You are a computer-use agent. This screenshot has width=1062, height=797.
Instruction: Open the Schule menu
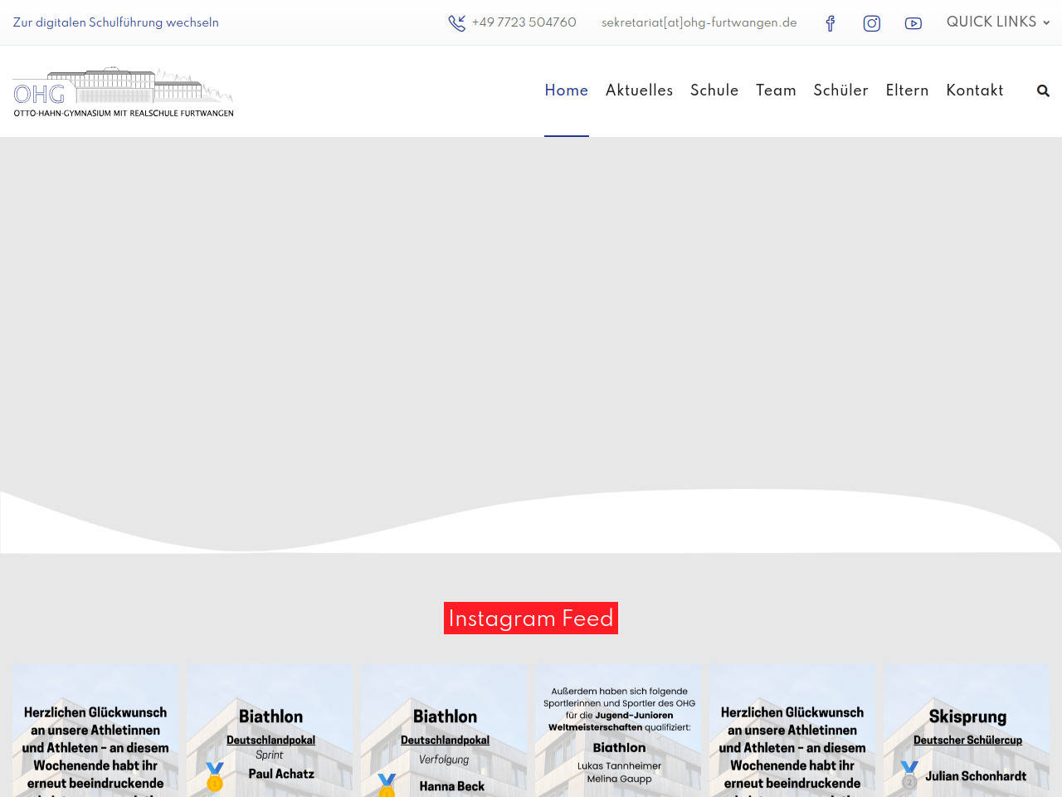(x=714, y=90)
